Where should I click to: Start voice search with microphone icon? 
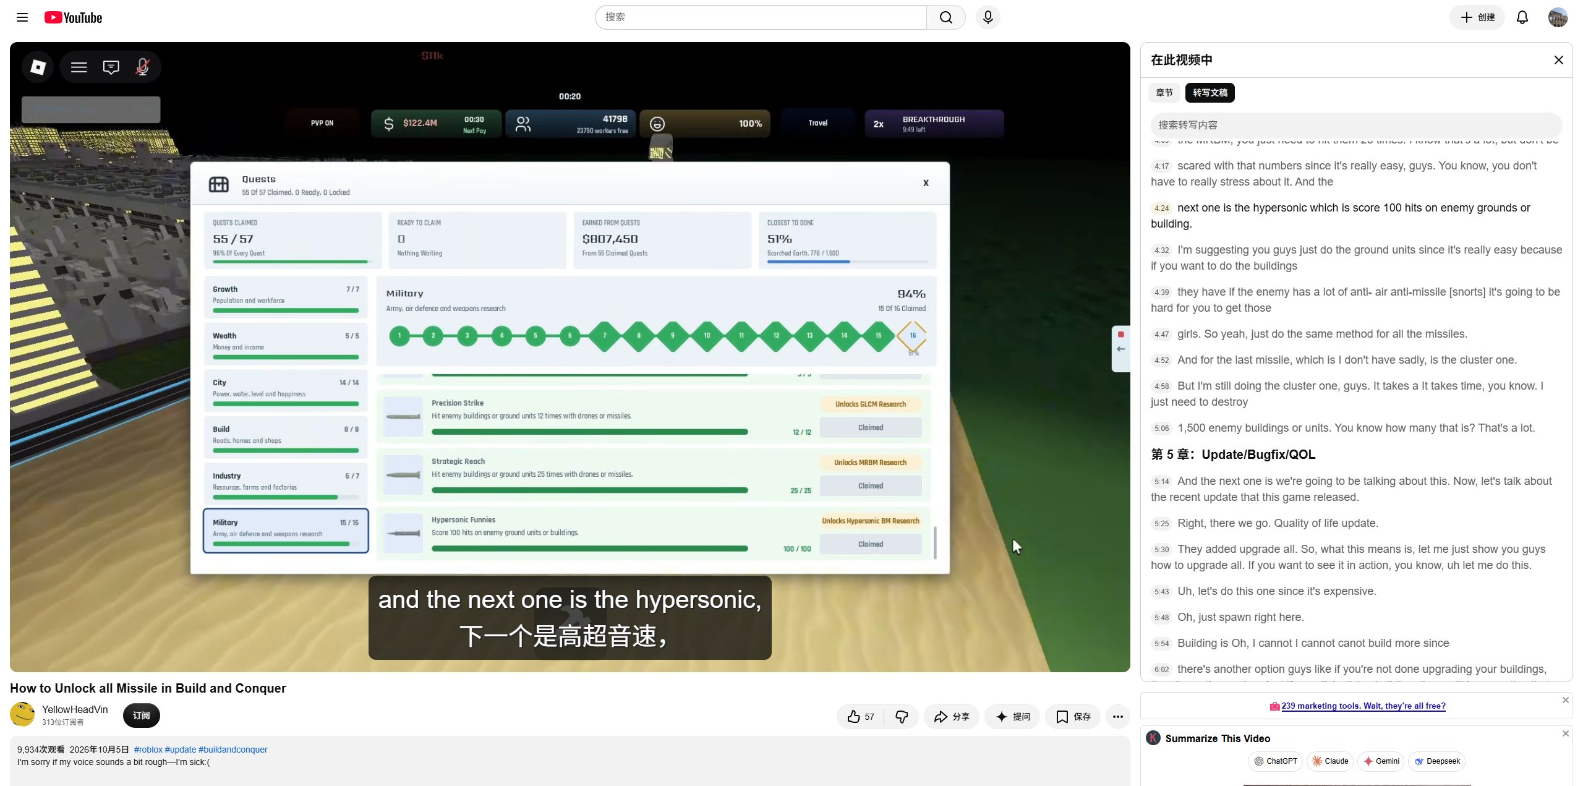(988, 17)
